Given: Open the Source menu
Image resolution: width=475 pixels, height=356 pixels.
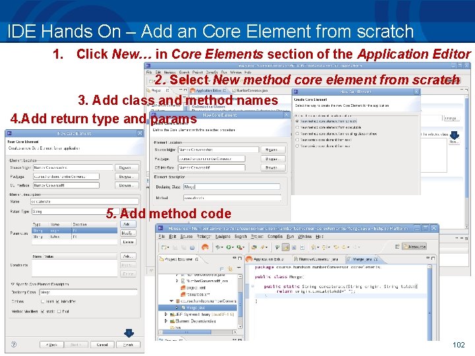Looking at the screenshot, I should [x=186, y=237].
